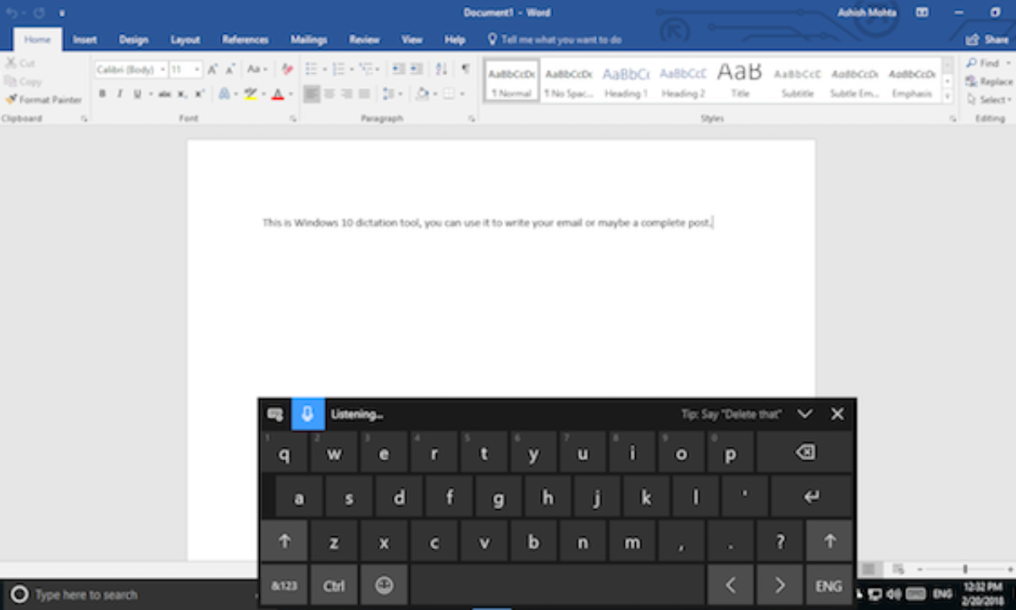Open keyboard settings icon beside microphone
Screen dimensions: 1016x610
pos(274,414)
